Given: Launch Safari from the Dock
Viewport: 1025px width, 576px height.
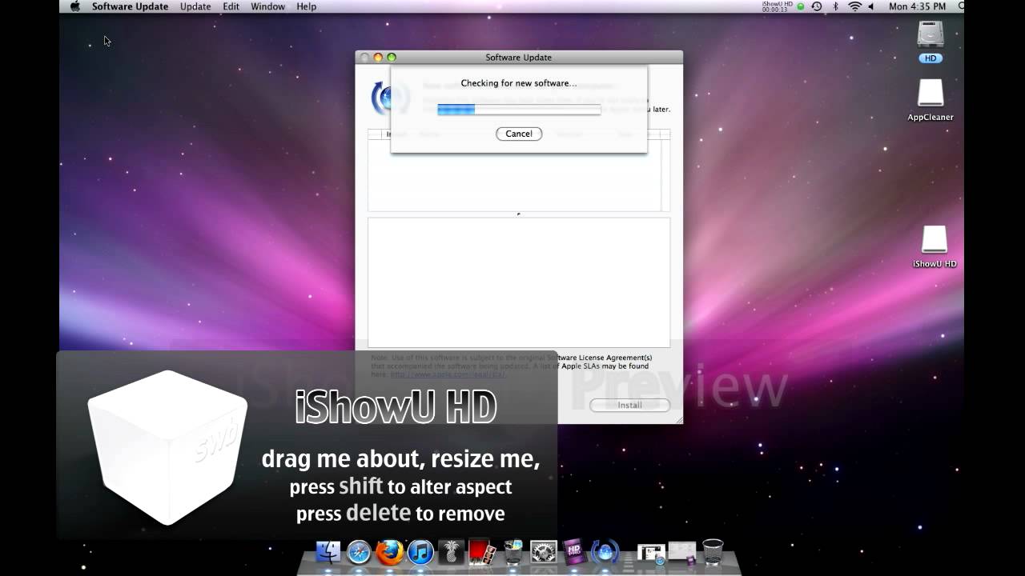Looking at the screenshot, I should coord(359,552).
